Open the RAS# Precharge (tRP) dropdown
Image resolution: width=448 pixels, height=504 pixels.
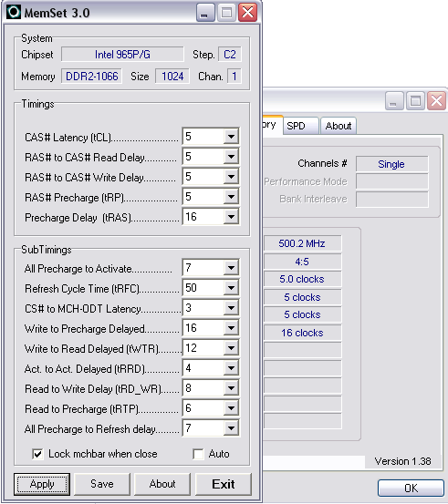pyautogui.click(x=231, y=196)
